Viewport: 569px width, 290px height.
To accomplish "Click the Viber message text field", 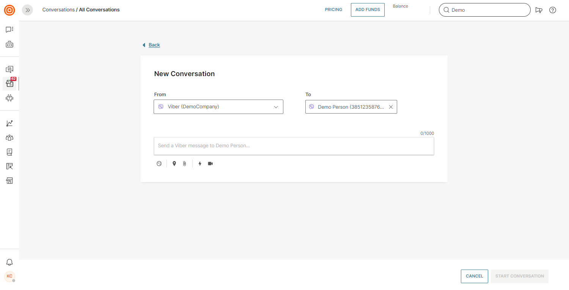I will 294,146.
